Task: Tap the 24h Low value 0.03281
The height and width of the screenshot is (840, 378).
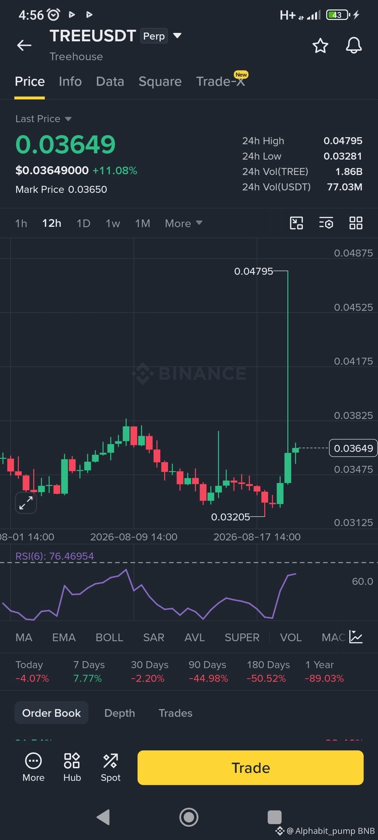Action: click(x=343, y=156)
